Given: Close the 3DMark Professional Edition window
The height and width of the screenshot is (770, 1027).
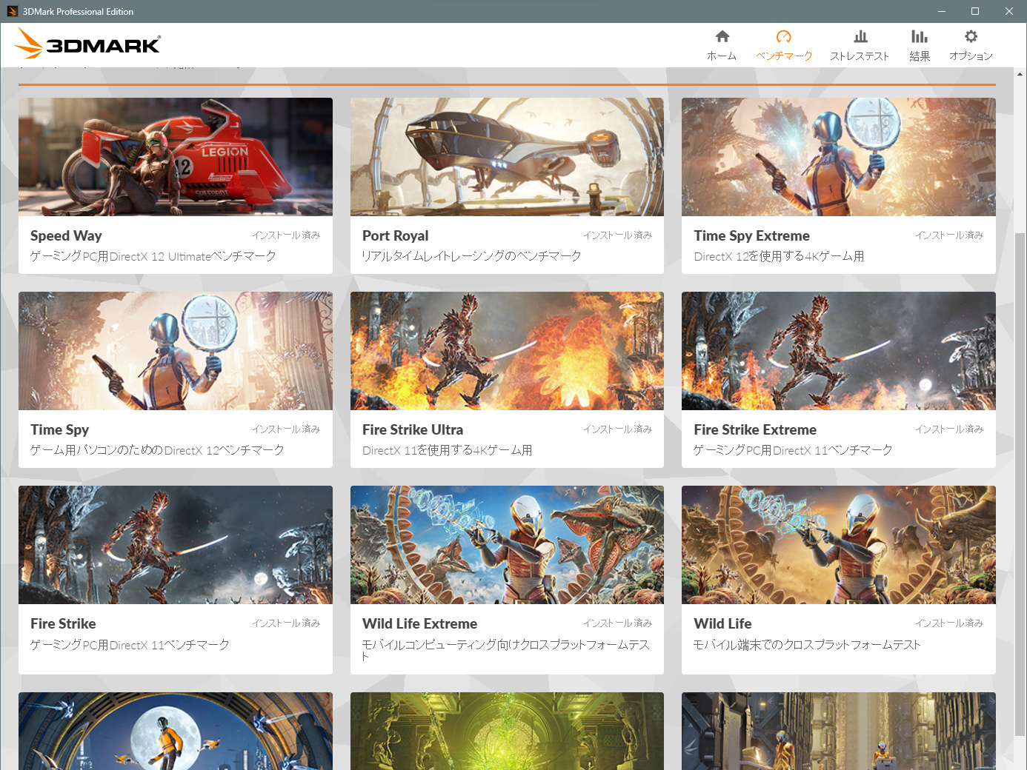Looking at the screenshot, I should 1009,11.
